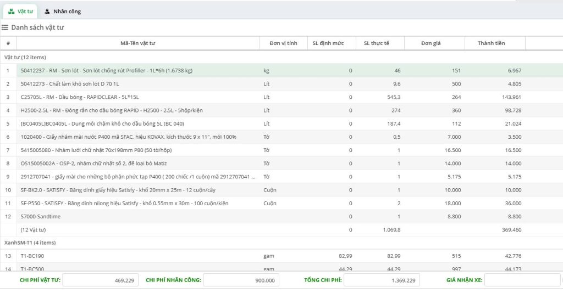This screenshot has height=304, width=563.
Task: Click Thành tiền value 98.728
Action: [x=513, y=110]
